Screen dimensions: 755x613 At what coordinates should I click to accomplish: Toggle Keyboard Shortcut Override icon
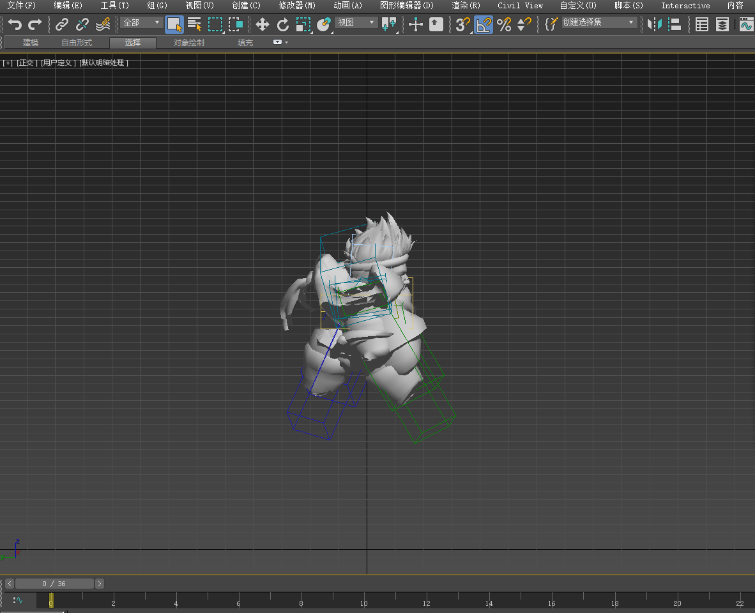tap(436, 24)
